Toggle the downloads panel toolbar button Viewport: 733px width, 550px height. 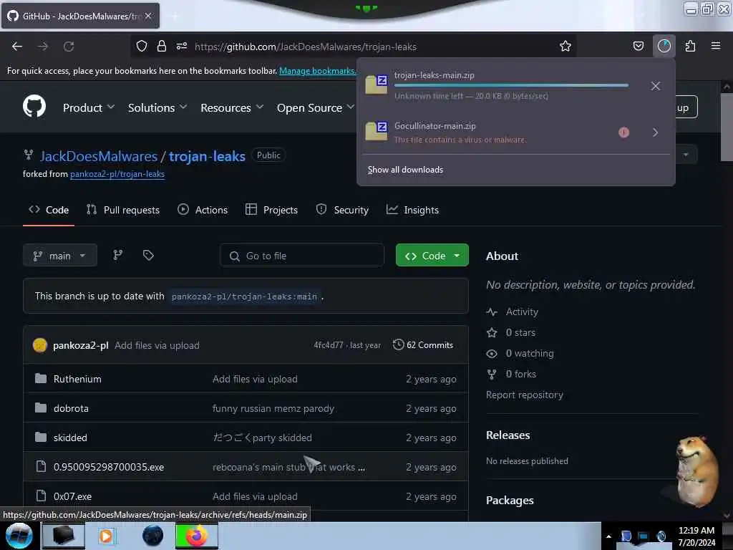[x=664, y=46]
